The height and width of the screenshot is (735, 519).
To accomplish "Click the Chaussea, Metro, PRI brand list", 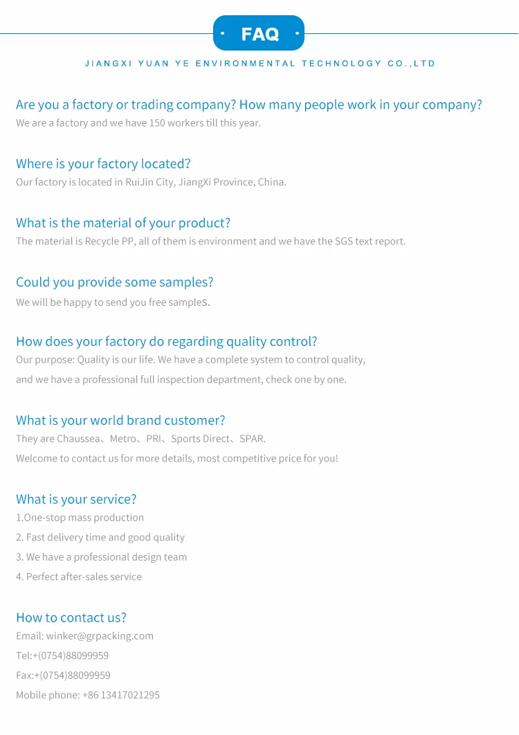I will coord(140,439).
